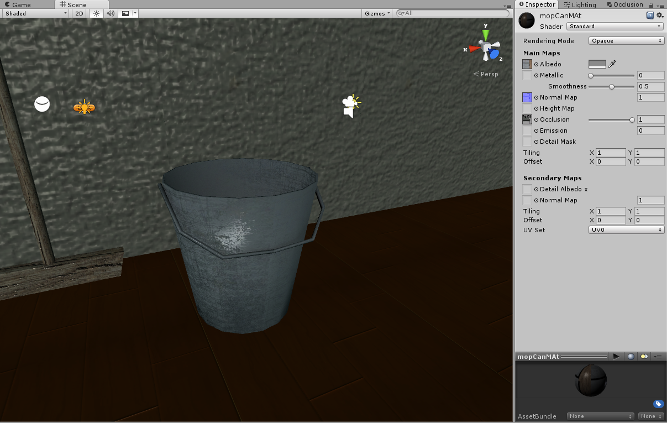Viewport: 667px width, 423px height.
Task: Select the white sphere probe gizmo in scene
Action: 42,104
